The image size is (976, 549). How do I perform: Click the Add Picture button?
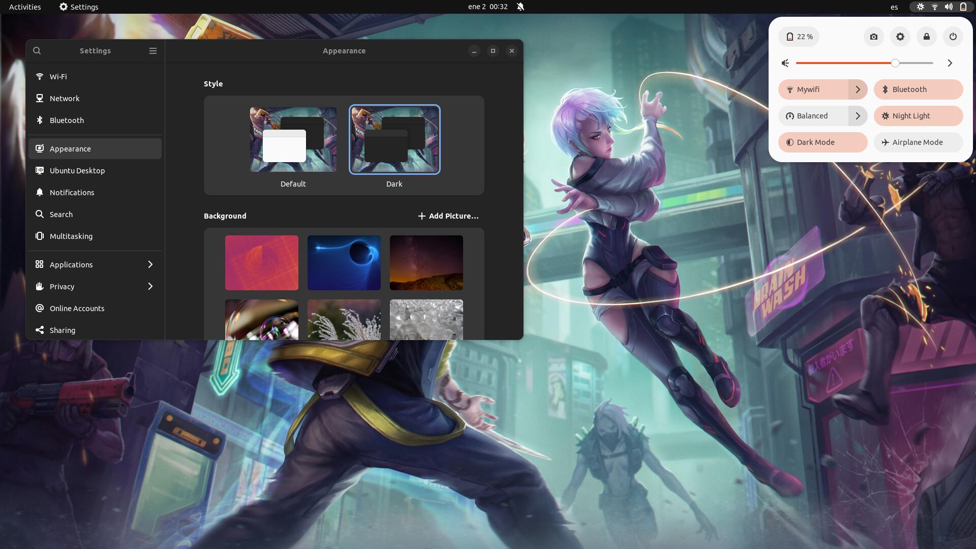click(x=448, y=216)
